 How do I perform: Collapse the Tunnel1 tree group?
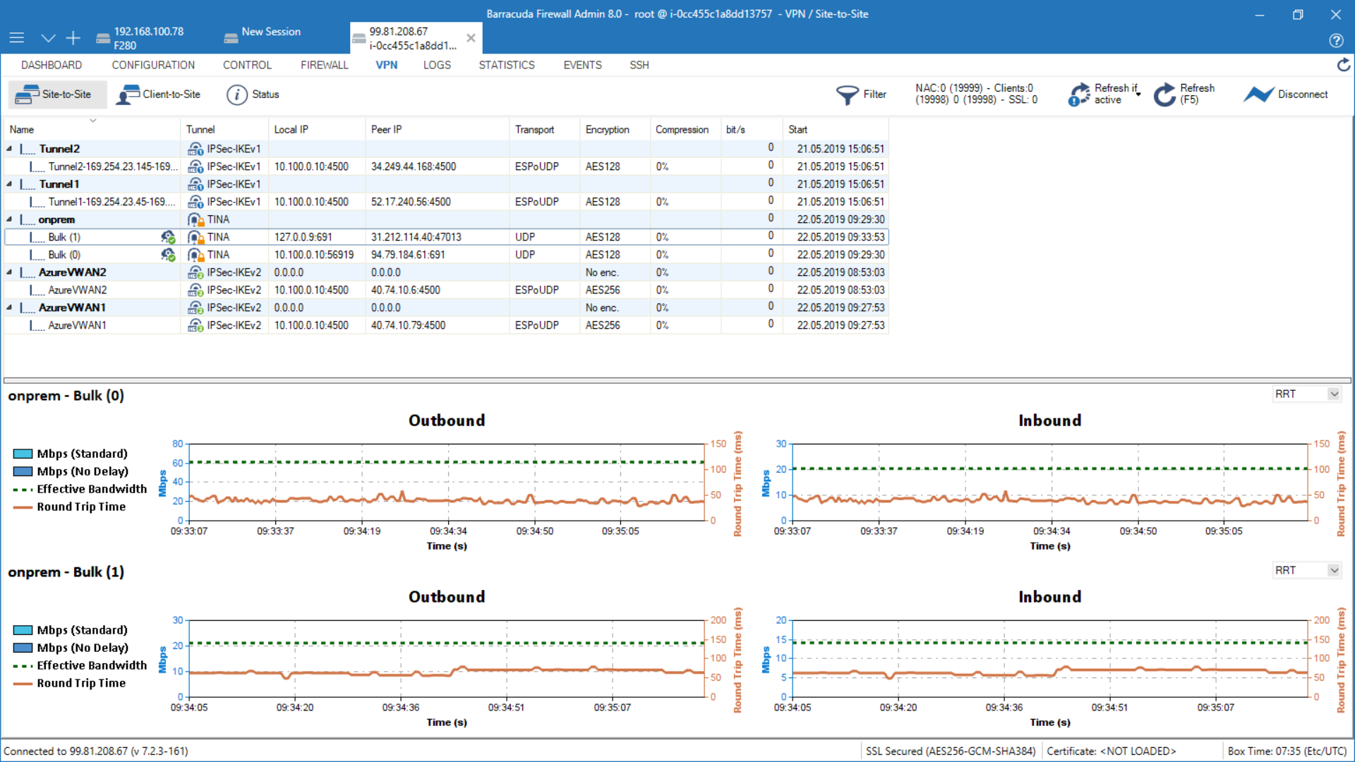tap(9, 184)
